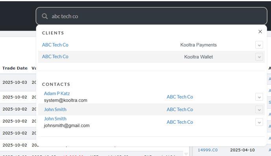Click the 2025-04-10 date cell

tap(242, 150)
